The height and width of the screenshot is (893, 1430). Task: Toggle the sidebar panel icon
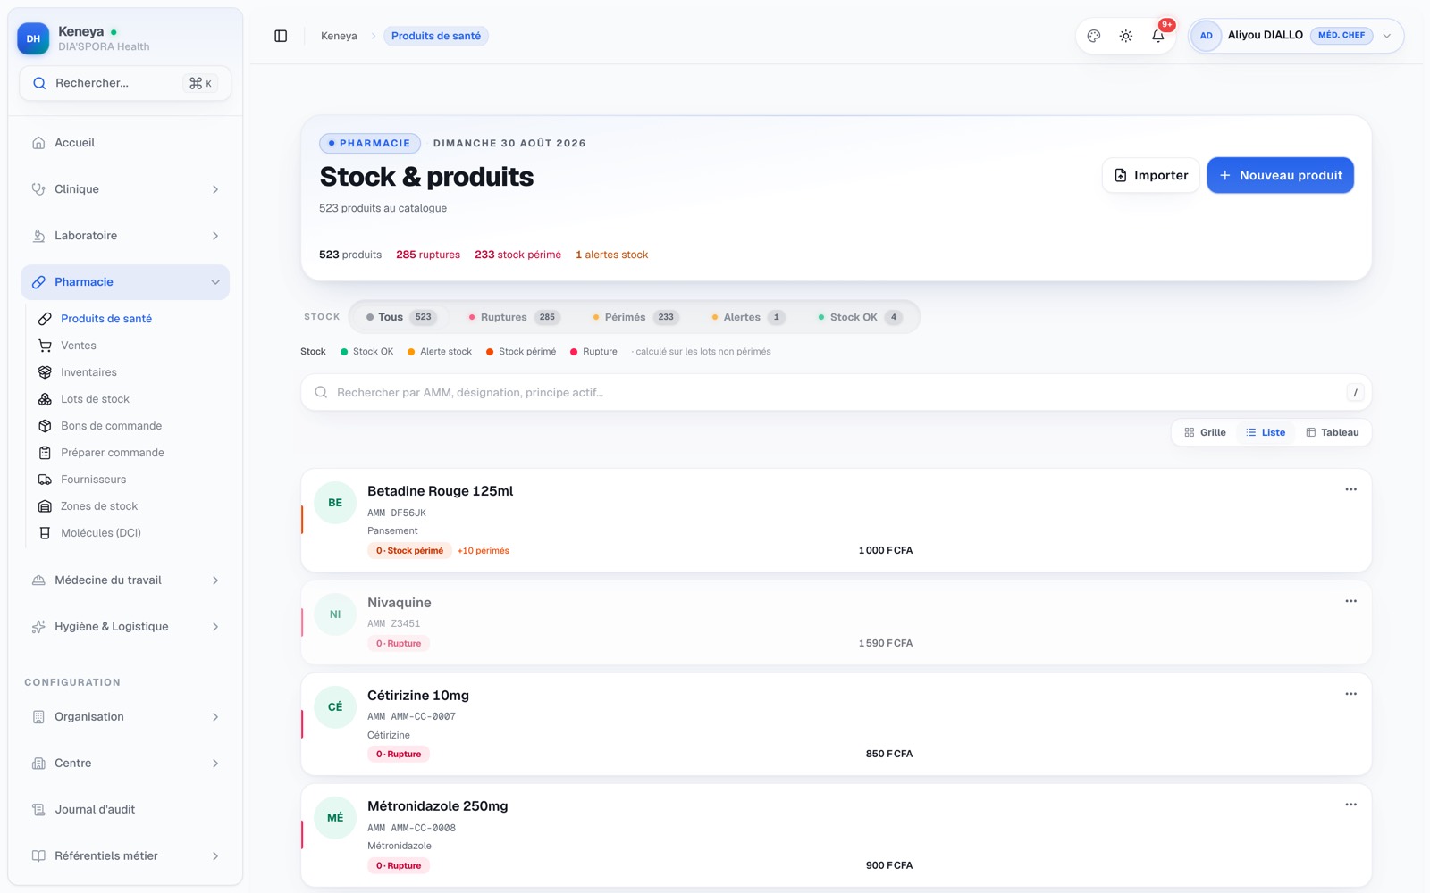tap(281, 36)
